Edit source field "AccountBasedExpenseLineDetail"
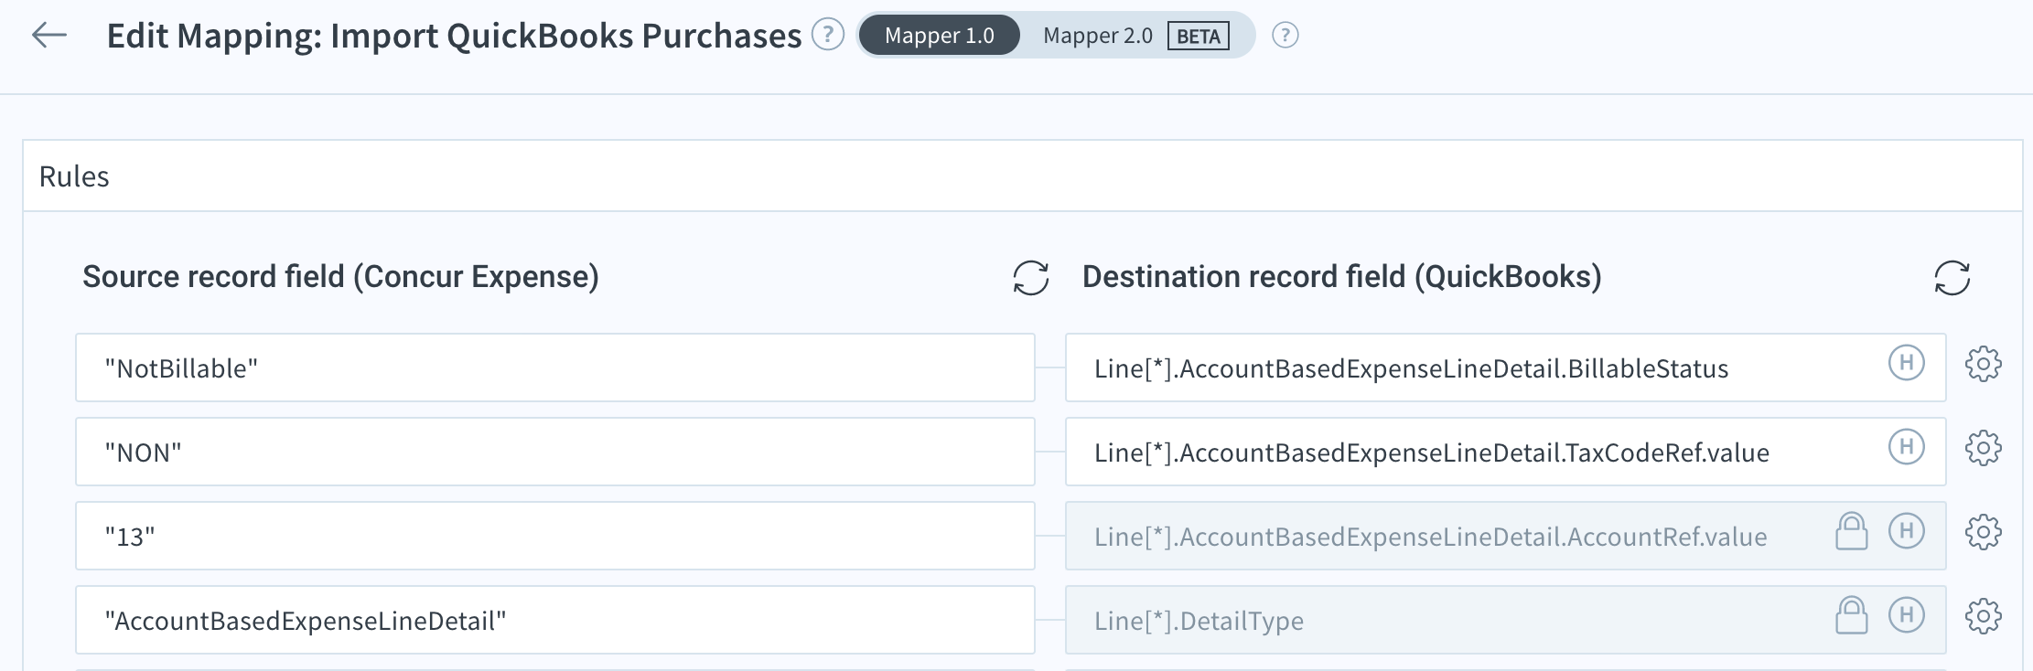 click(555, 620)
